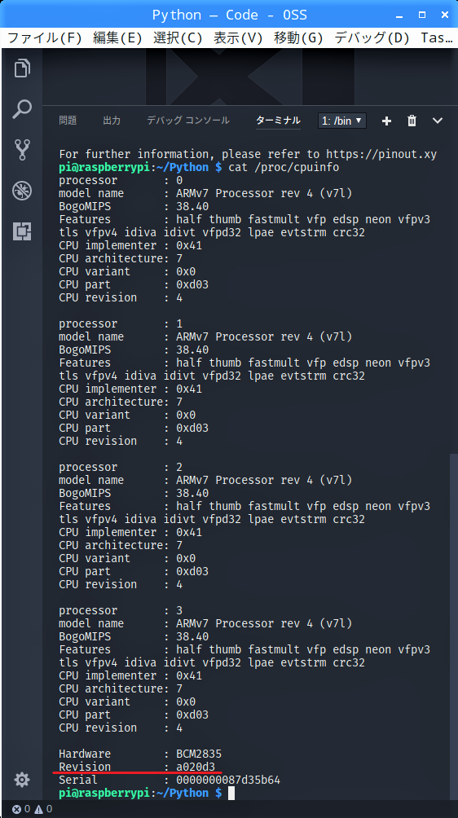Click the warnings count in status bar
This screenshot has width=458, height=818.
[x=43, y=809]
